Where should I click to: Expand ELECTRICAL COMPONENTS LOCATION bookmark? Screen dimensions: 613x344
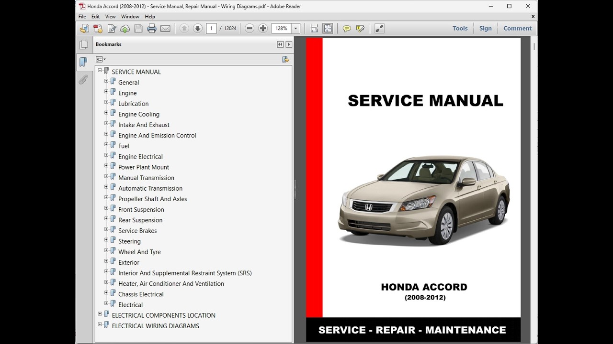pos(100,314)
